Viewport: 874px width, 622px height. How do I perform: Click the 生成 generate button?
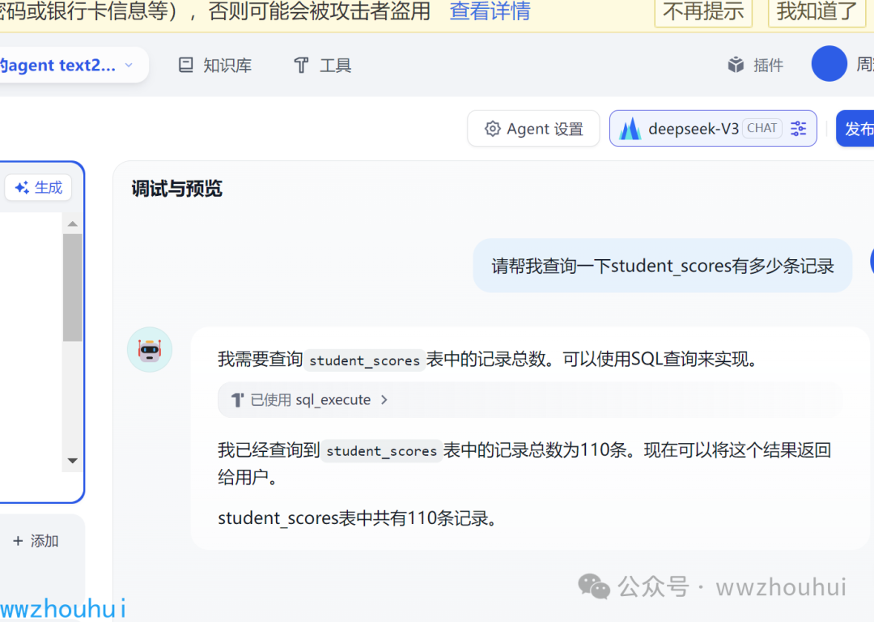click(x=39, y=187)
